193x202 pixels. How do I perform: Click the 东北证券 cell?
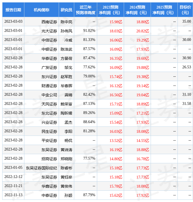(x=49, y=113)
